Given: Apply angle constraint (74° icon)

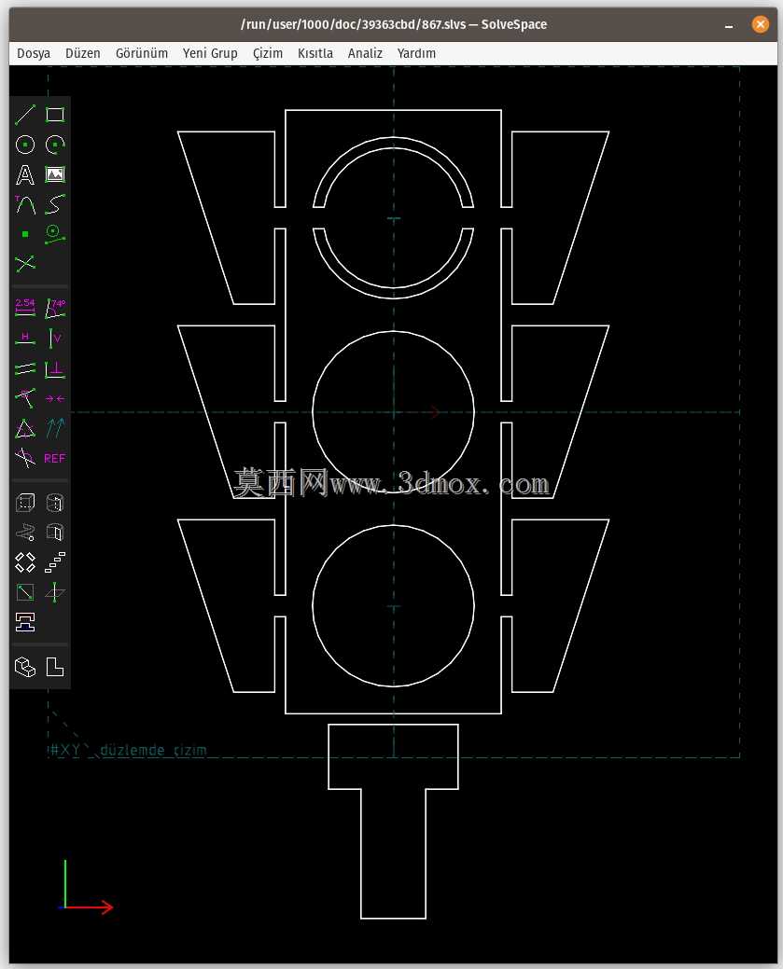Looking at the screenshot, I should pyautogui.click(x=55, y=307).
